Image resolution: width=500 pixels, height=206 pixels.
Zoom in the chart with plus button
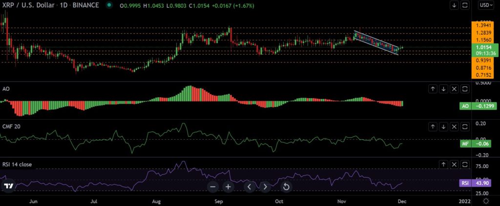[229, 187]
